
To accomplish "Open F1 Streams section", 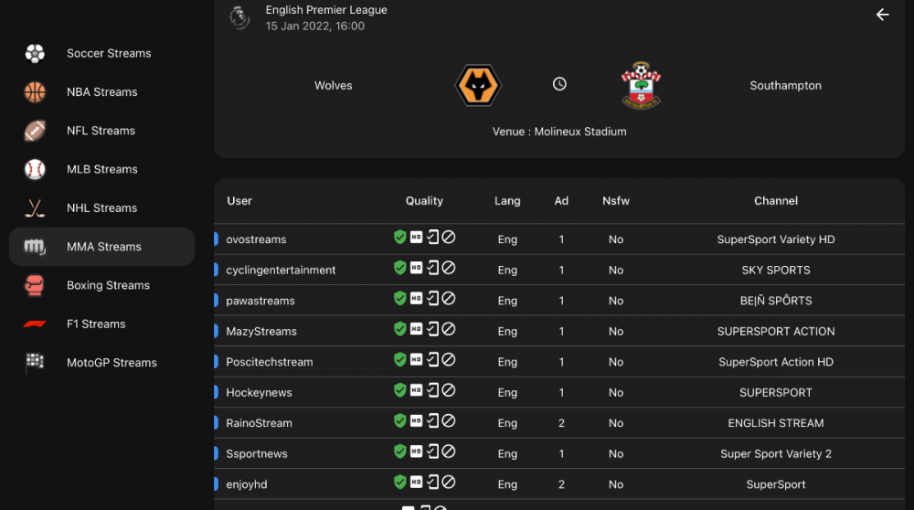I will click(96, 324).
